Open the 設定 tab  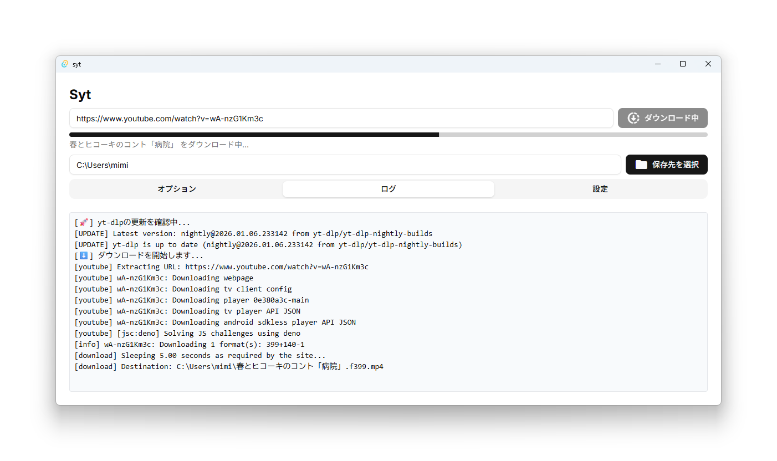[x=600, y=189]
